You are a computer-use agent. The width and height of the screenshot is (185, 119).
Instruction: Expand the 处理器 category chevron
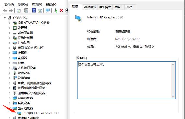coord(10,28)
